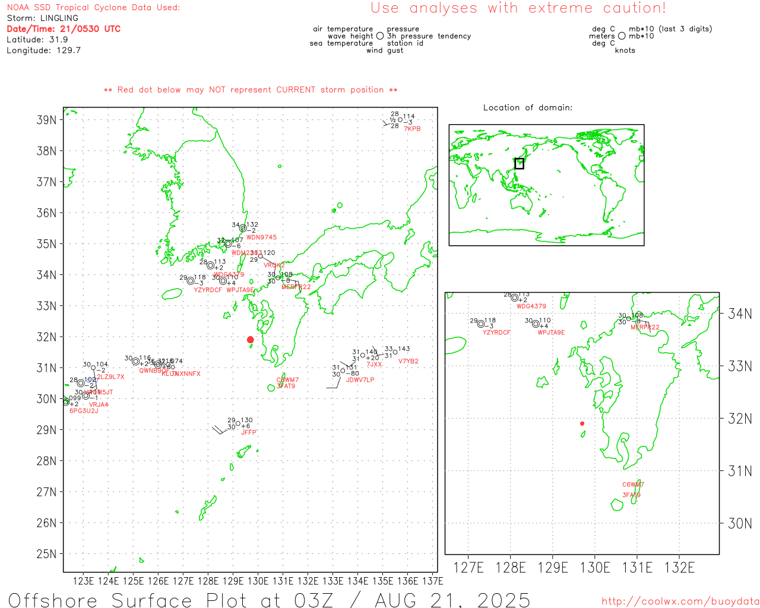Select station label V7YB2
The width and height of the screenshot is (760, 608).
click(x=408, y=361)
